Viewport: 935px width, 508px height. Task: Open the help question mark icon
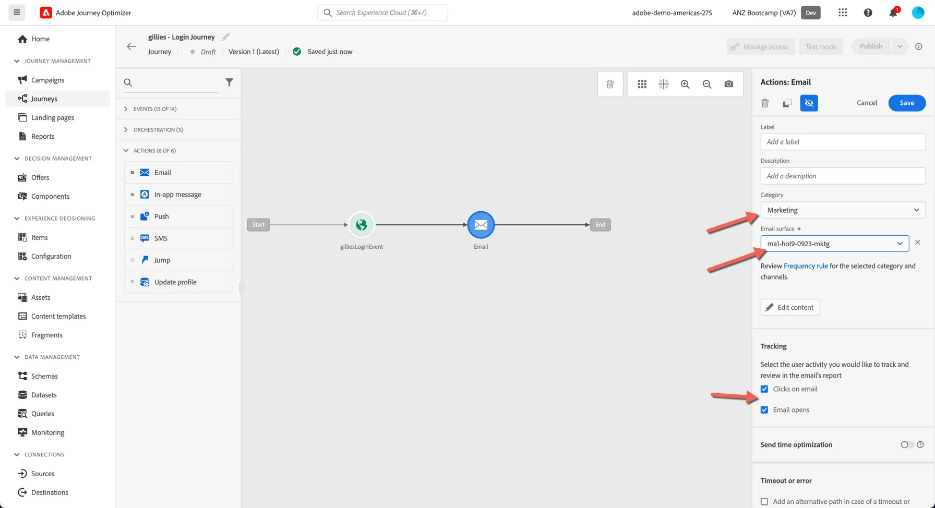[x=868, y=13]
